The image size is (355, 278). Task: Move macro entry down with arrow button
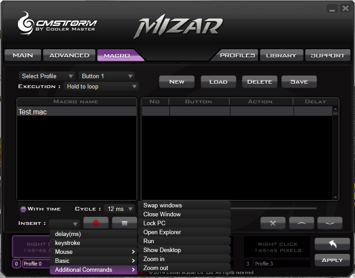[329, 223]
